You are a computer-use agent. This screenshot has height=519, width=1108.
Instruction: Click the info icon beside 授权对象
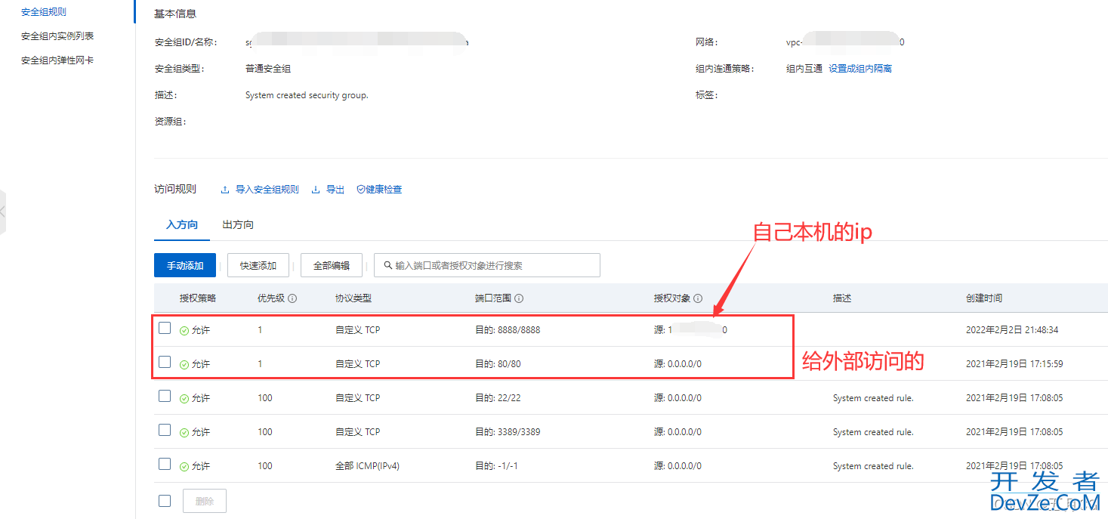pyautogui.click(x=698, y=298)
